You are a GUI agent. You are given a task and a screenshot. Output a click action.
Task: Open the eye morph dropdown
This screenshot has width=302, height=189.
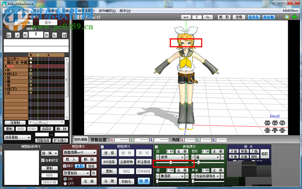[x=172, y=157]
